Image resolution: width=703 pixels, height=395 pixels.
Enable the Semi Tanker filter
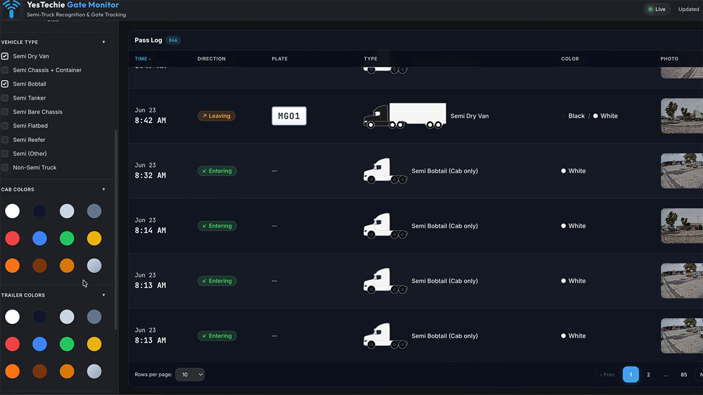[5, 98]
